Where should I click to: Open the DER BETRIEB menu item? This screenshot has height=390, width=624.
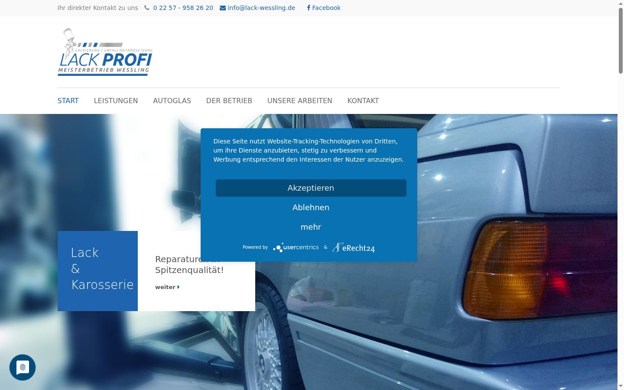229,101
